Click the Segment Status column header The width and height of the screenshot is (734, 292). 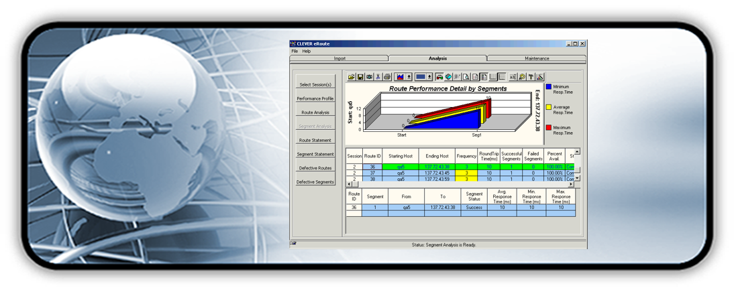(x=474, y=196)
